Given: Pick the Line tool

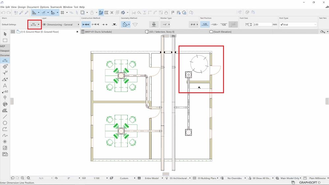Looking at the screenshot, I should pos(5,117).
